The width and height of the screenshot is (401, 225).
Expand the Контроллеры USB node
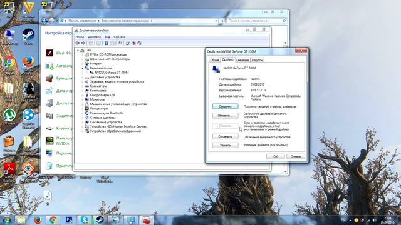tap(82, 95)
